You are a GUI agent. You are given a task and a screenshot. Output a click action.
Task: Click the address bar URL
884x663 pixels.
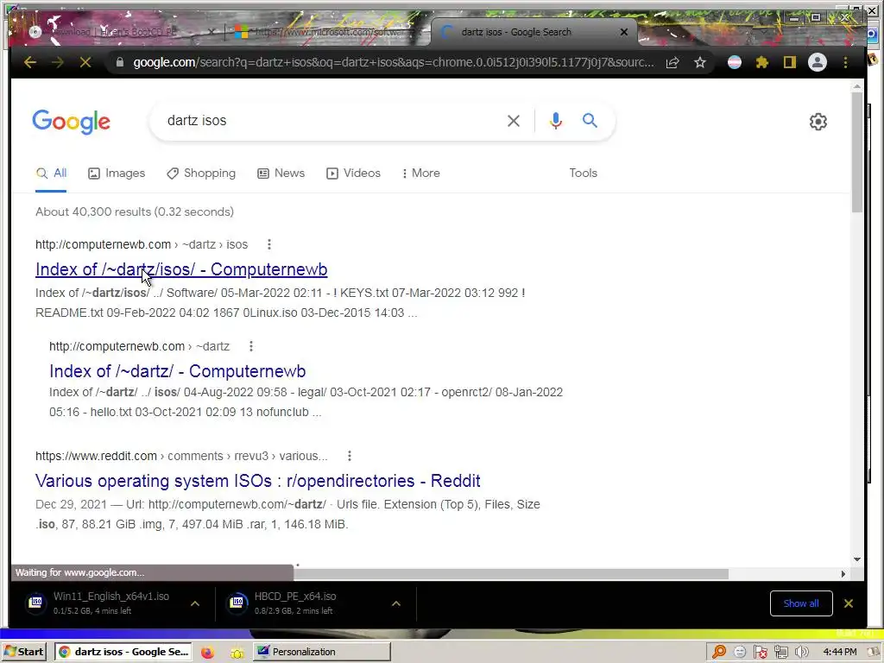click(x=394, y=62)
